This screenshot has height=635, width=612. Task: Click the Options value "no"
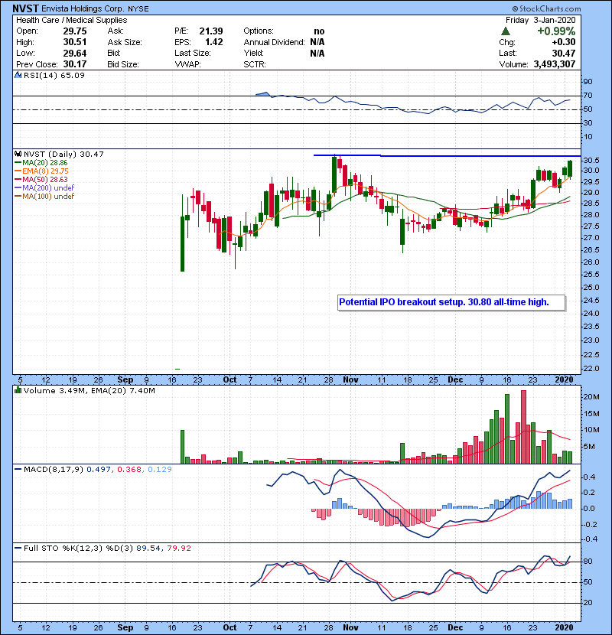coord(319,31)
